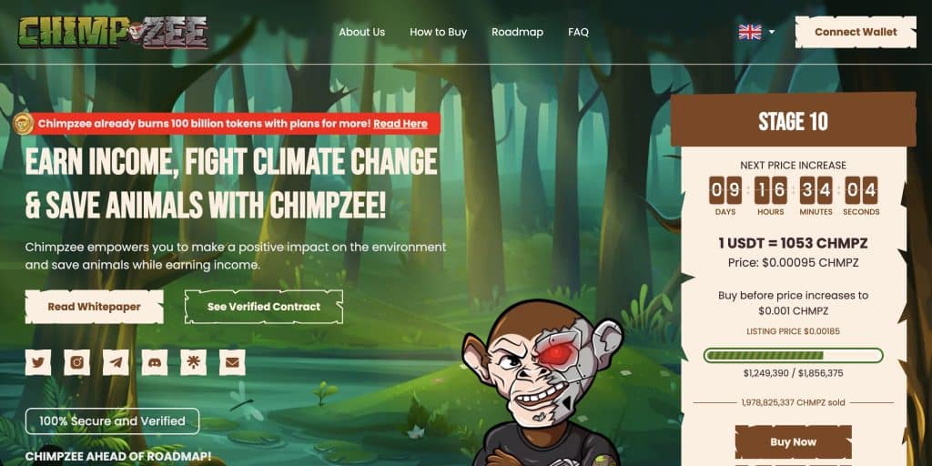This screenshot has width=932, height=466.
Task: Click the presale funding progress bar
Action: click(x=793, y=356)
